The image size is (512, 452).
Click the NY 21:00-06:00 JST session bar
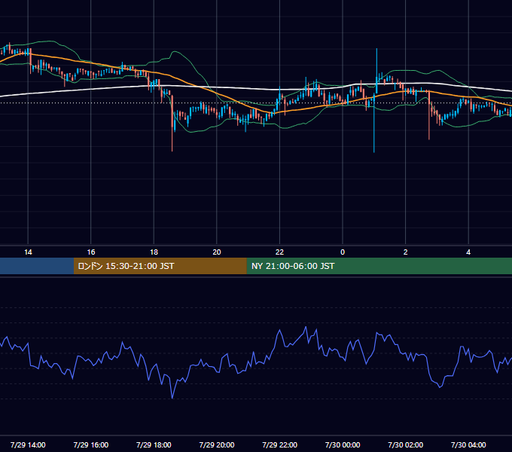tap(379, 266)
